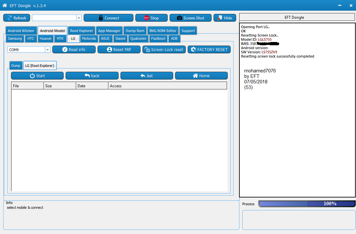The image size is (356, 234).
Task: Click the power icon on Start
Action: 32,76
